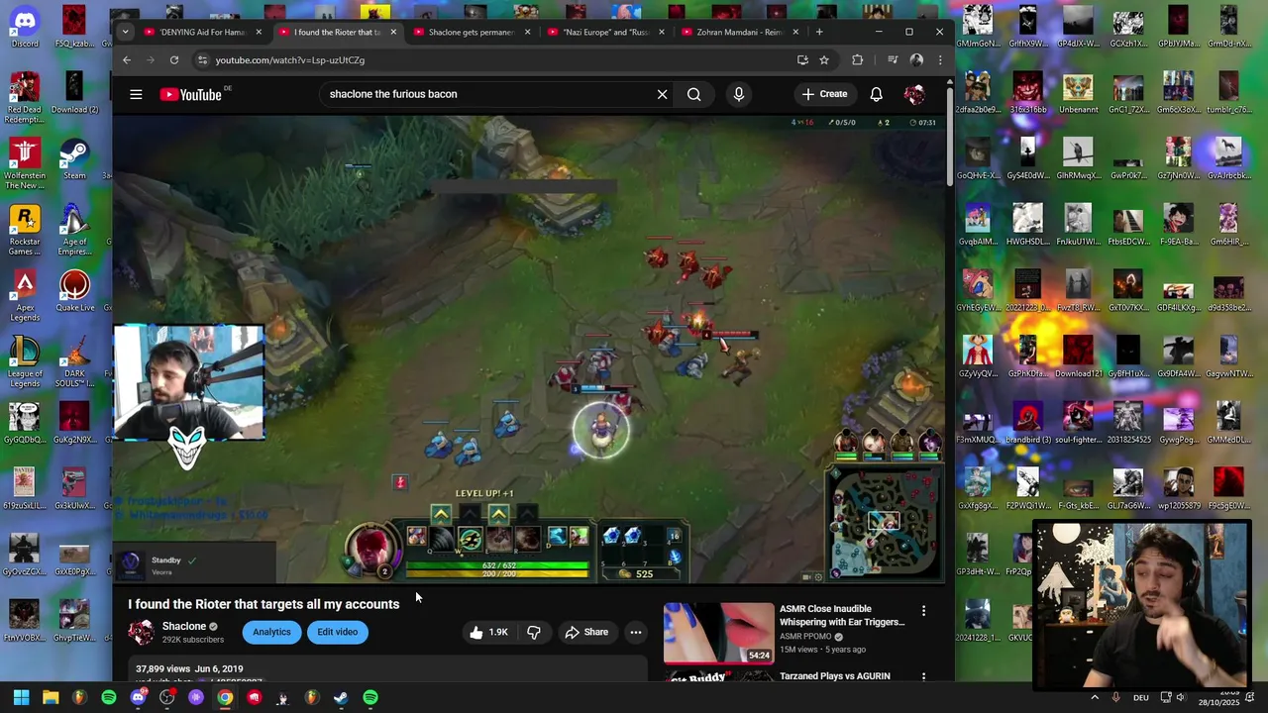This screenshot has width=1268, height=713.
Task: Like the video with thumbs up
Action: pyautogui.click(x=489, y=632)
